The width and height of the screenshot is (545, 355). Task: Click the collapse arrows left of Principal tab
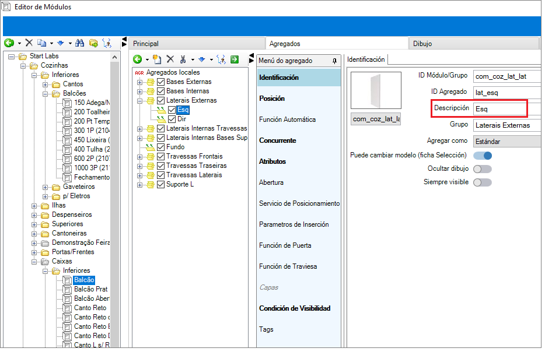tap(124, 42)
